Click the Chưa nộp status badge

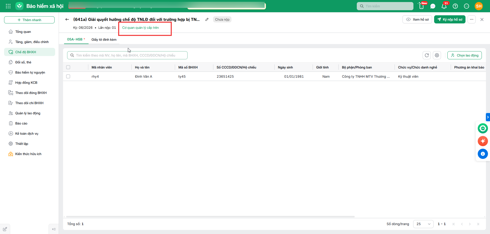coord(222,19)
